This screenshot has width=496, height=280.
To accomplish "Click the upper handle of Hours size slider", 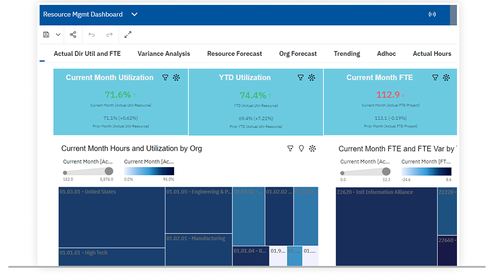I will click(108, 171).
